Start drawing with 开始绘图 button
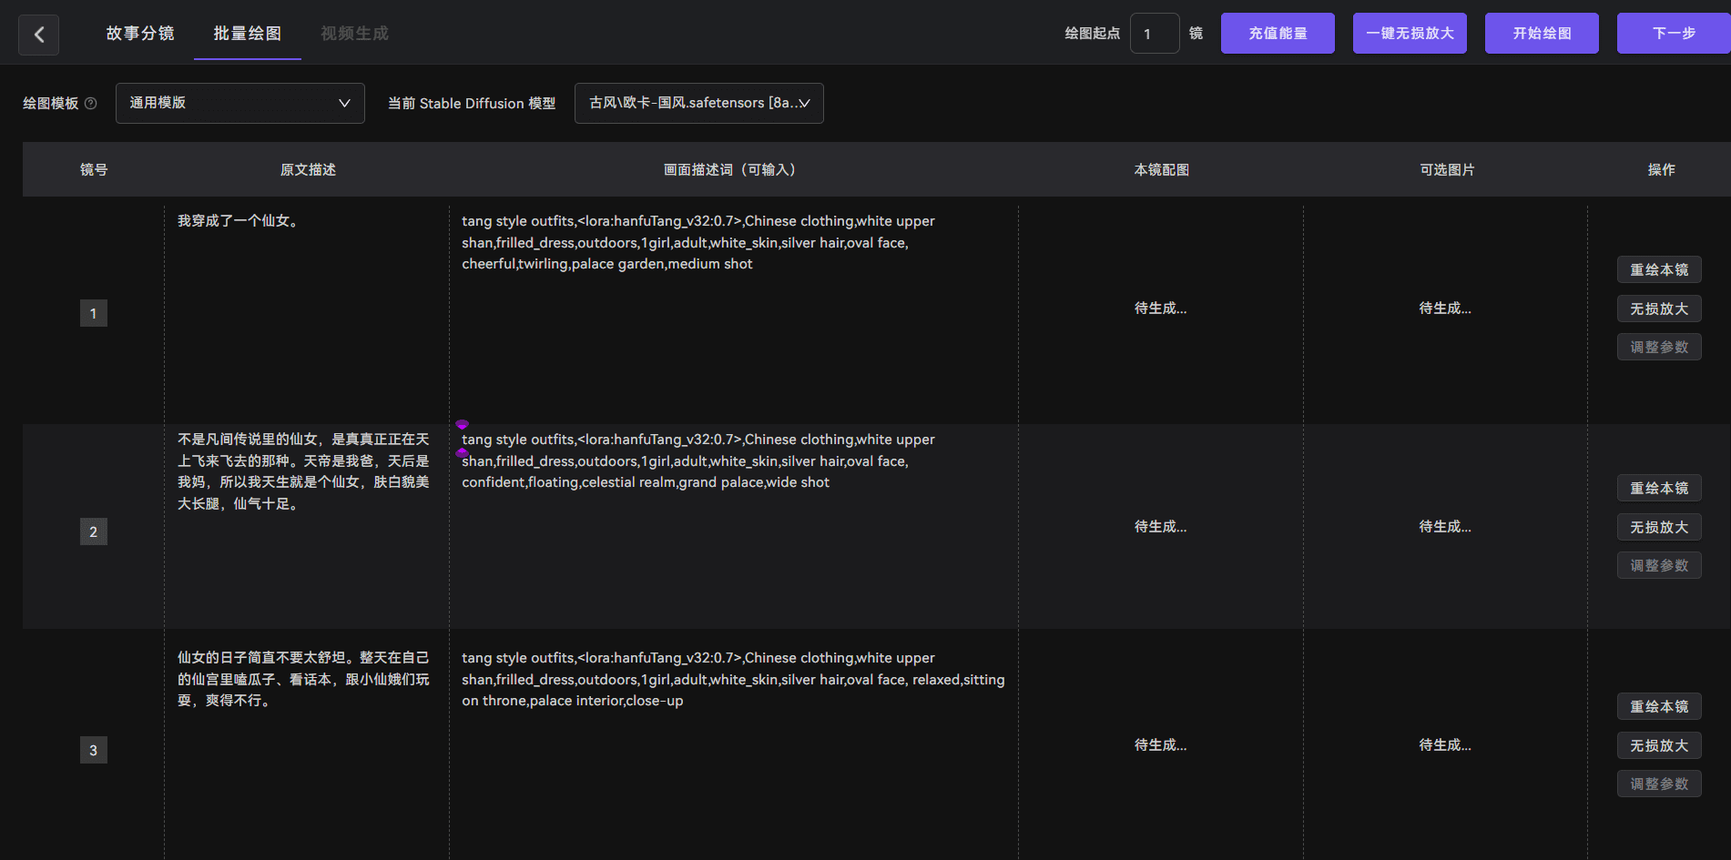 (x=1542, y=34)
